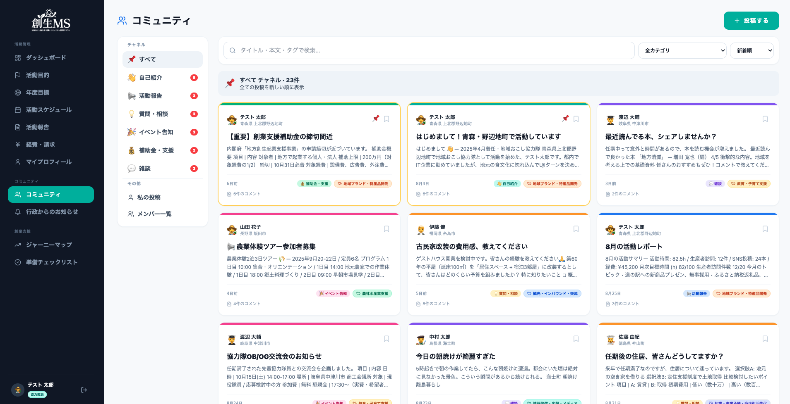The image size is (790, 404).
Task: Select コミュニティ in sidebar
Action: [51, 195]
